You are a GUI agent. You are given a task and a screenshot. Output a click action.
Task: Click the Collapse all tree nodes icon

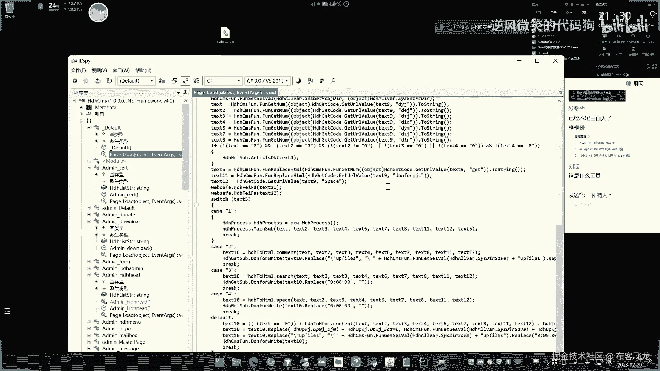tap(322, 81)
